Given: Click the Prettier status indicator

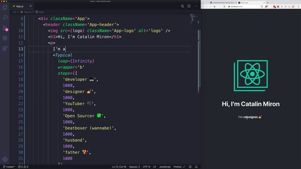Looking at the screenshot, I should (179, 167).
